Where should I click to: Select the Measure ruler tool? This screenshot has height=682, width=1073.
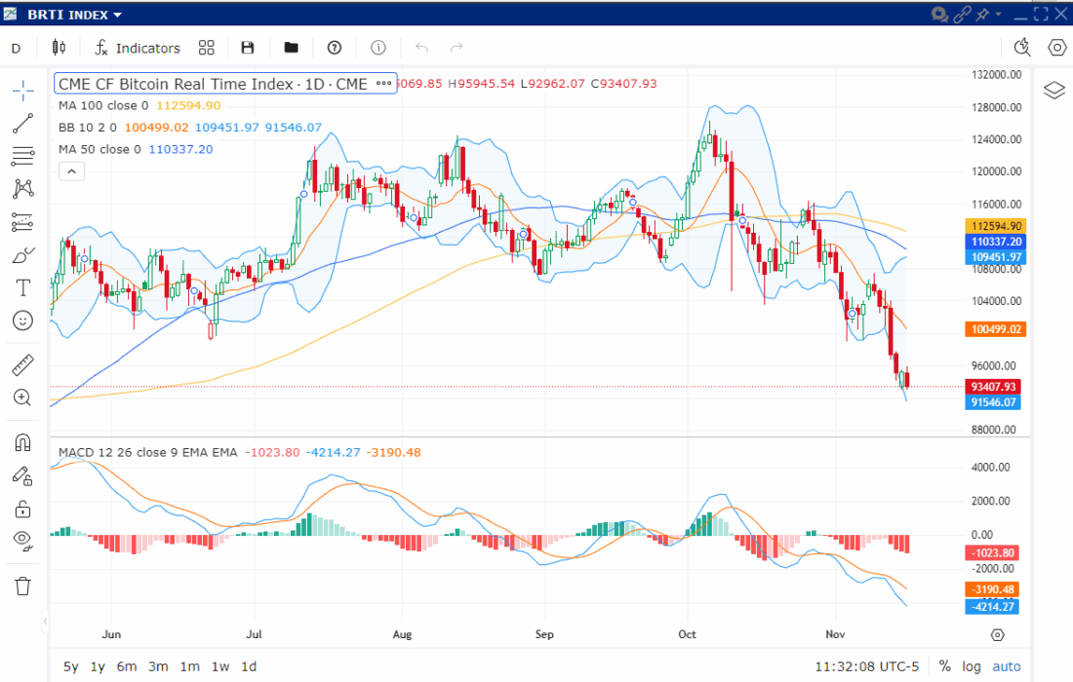[x=22, y=364]
